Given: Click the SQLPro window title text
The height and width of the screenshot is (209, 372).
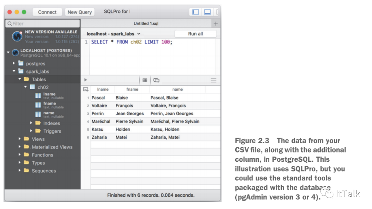Looking at the screenshot, I should click(x=116, y=11).
